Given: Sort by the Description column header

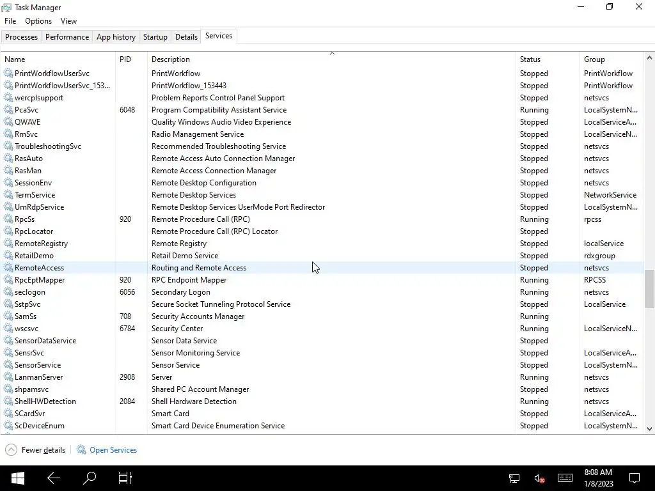Looking at the screenshot, I should (x=332, y=59).
